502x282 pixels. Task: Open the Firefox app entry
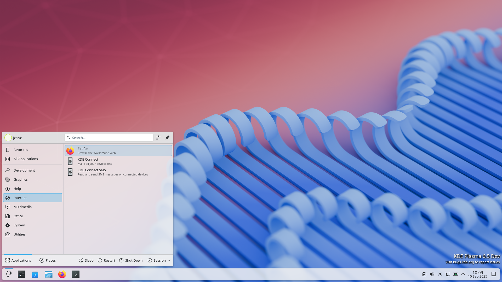click(x=118, y=151)
